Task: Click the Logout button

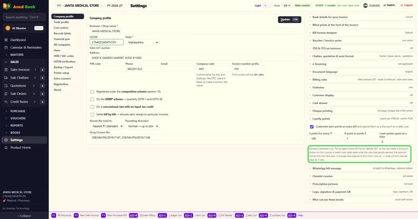Action: [407, 5]
